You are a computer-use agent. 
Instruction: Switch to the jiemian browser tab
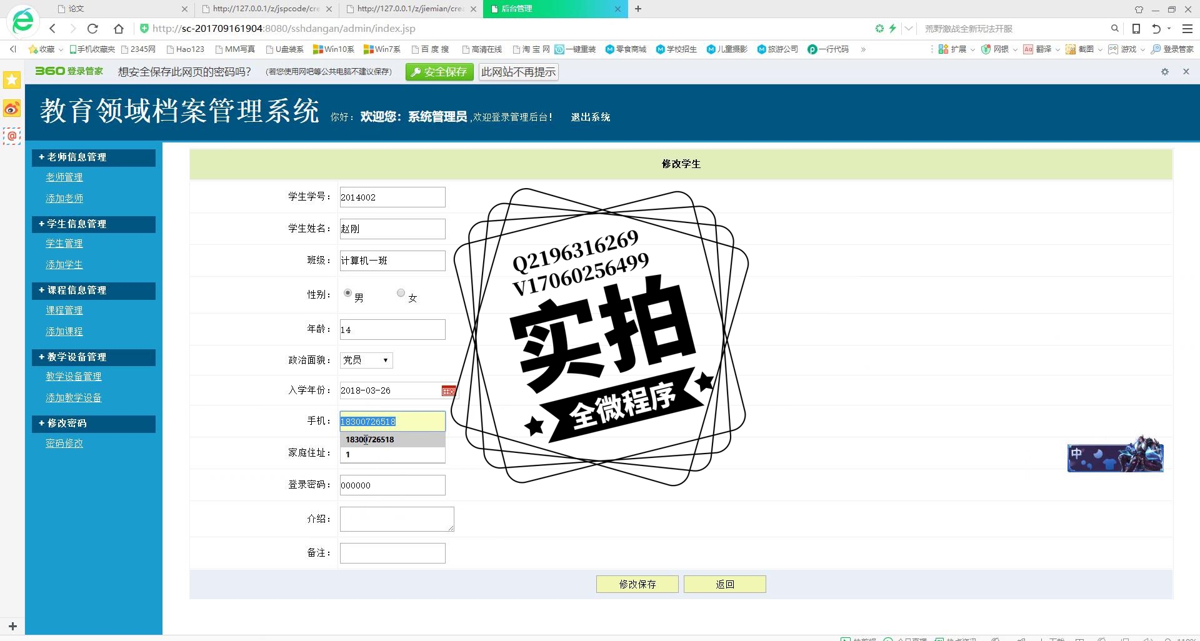(410, 9)
